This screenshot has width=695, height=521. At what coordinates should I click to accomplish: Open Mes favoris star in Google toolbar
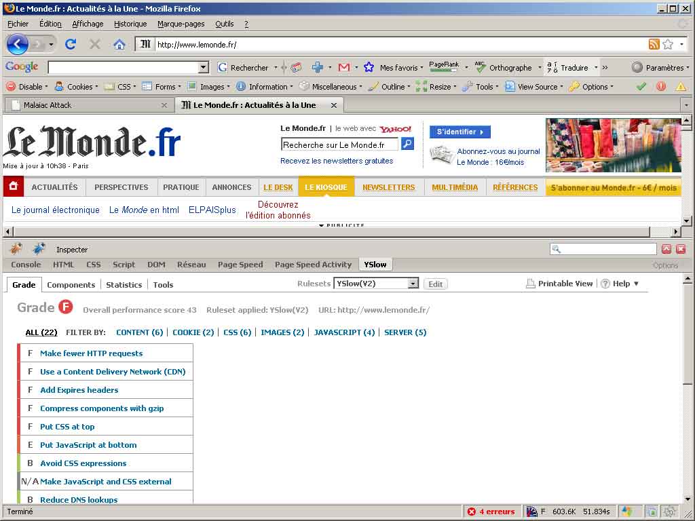click(369, 67)
